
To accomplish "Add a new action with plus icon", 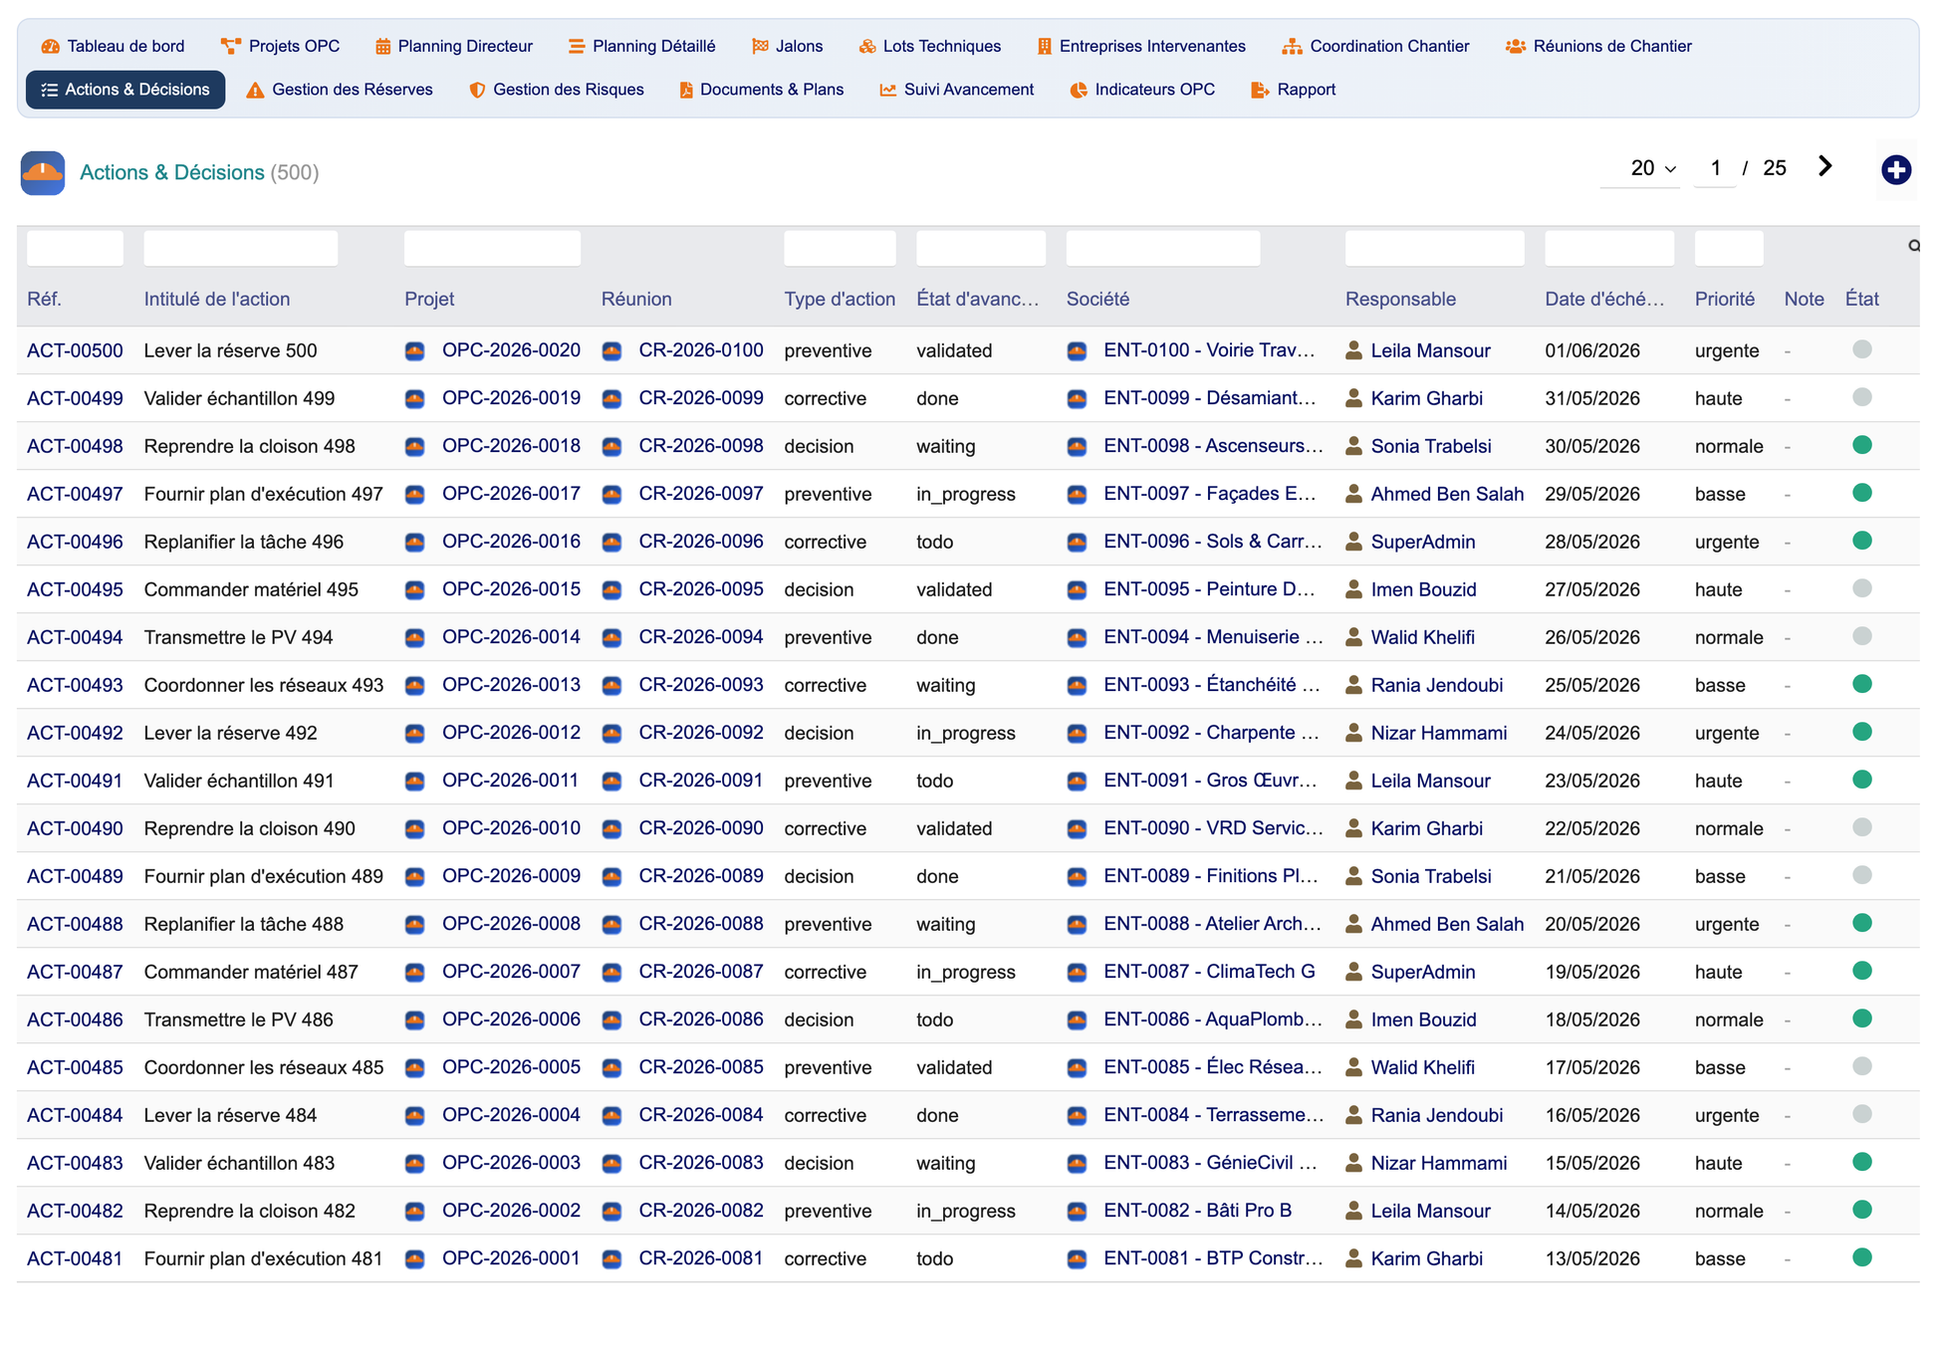I will (x=1895, y=170).
